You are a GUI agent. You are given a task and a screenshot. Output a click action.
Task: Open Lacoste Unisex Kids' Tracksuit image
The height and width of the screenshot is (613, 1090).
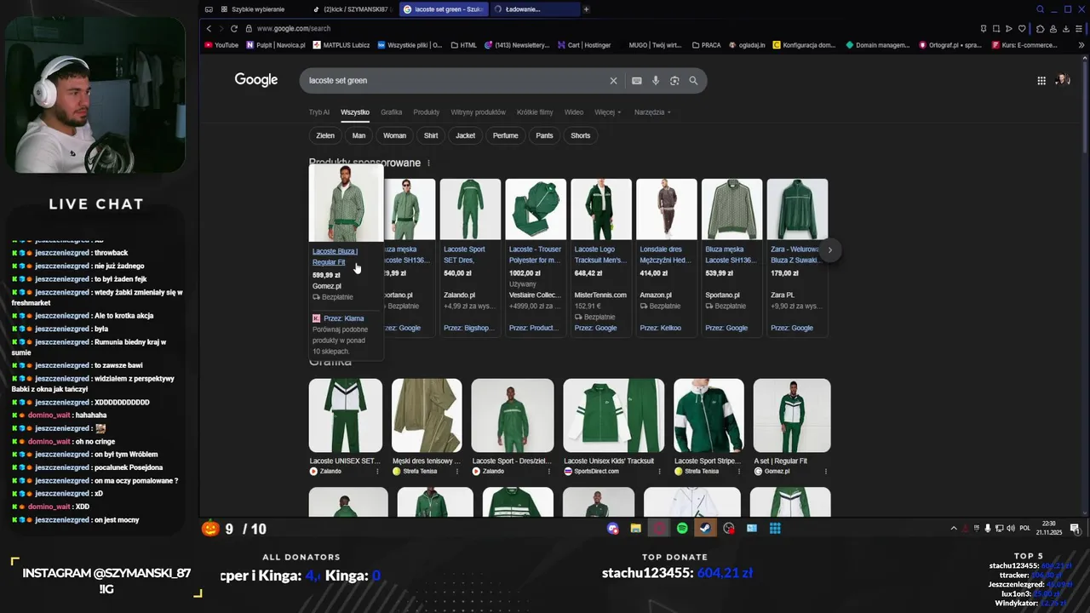[613, 415]
